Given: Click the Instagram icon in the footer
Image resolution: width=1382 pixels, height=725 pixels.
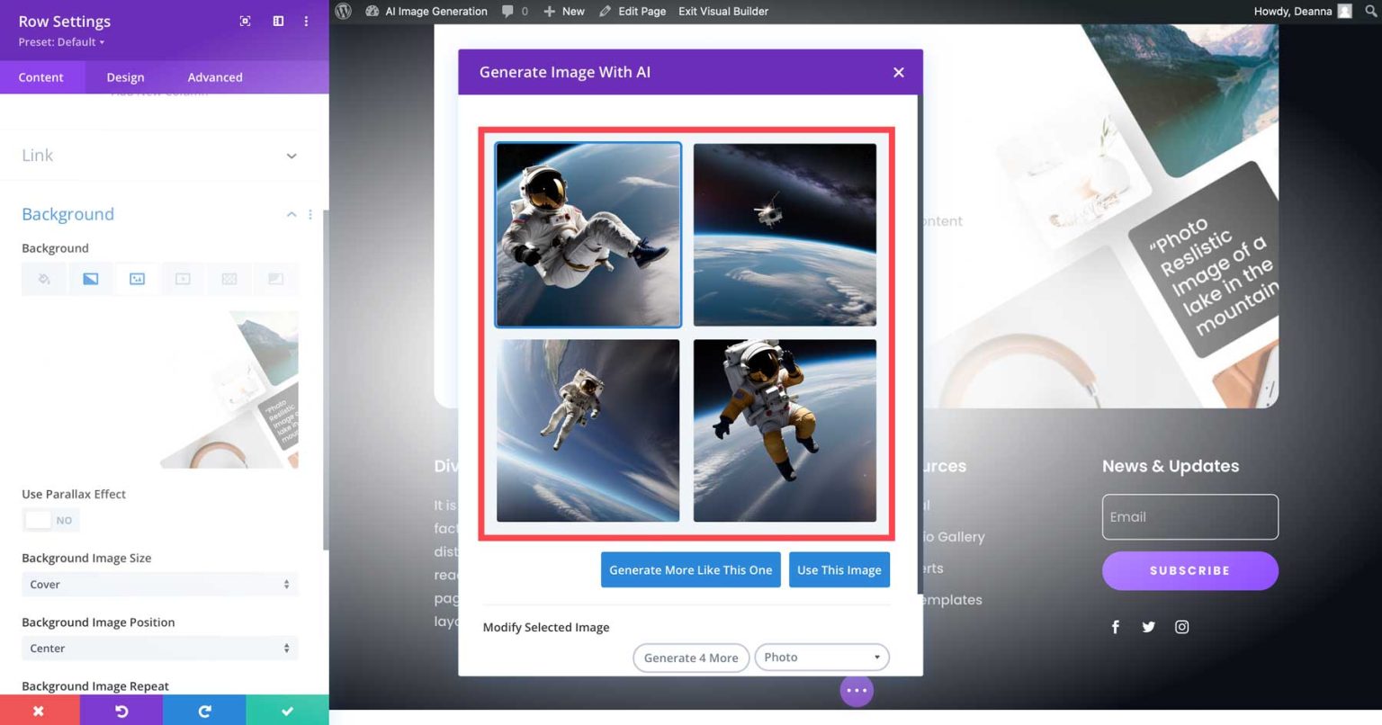Looking at the screenshot, I should pyautogui.click(x=1181, y=627).
